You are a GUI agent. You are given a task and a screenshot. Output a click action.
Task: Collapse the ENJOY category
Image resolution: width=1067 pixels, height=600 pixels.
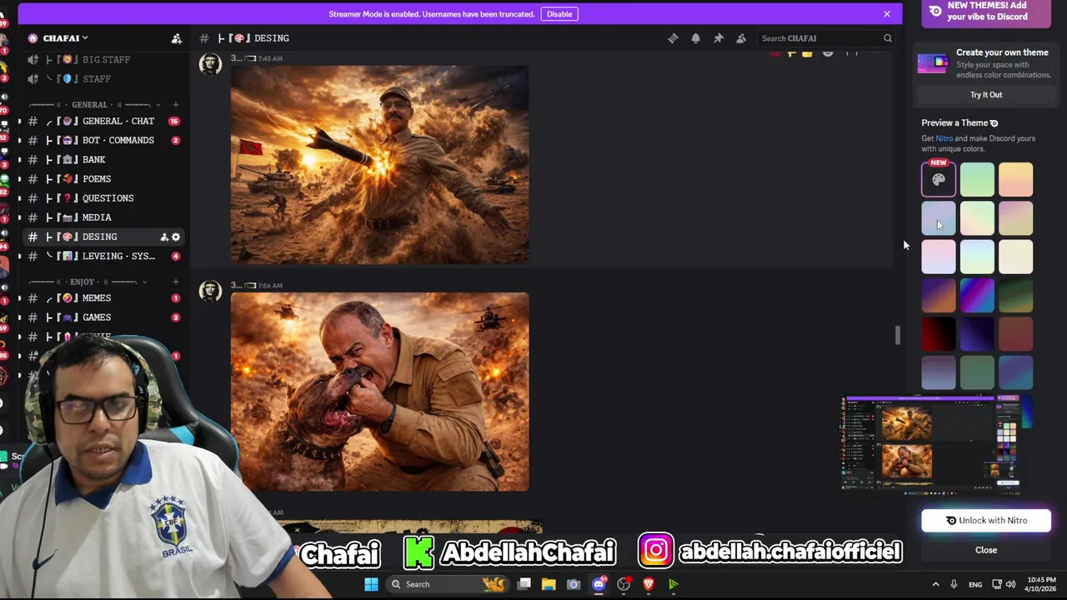(88, 282)
